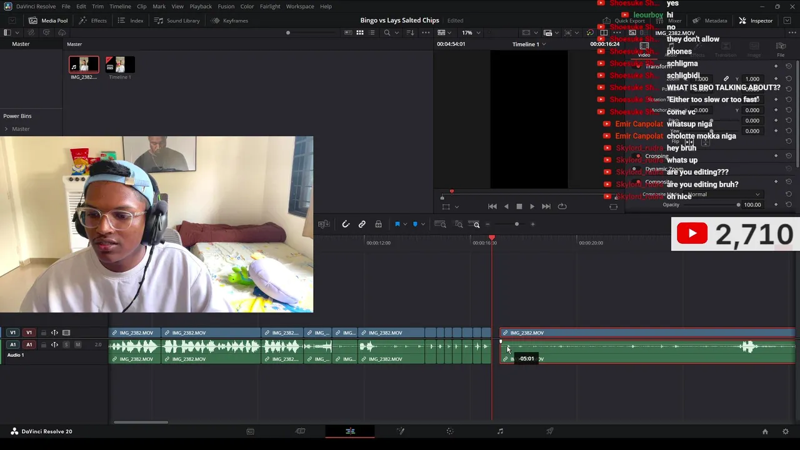800x450 pixels.
Task: Adjust the media pool thumbnail size slider
Action: (x=287, y=32)
